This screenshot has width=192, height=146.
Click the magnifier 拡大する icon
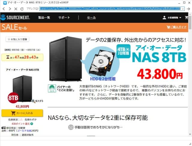33,101
